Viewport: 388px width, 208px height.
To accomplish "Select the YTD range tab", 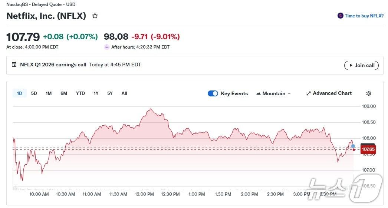I will coord(80,93).
